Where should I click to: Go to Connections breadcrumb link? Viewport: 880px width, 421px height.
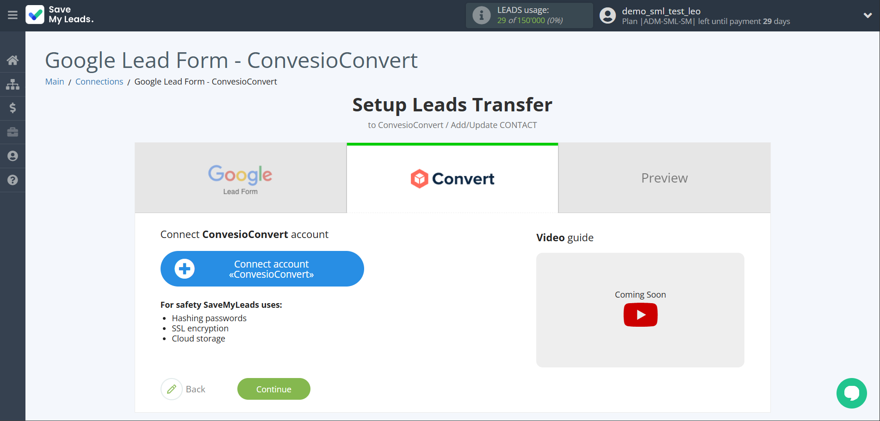99,82
